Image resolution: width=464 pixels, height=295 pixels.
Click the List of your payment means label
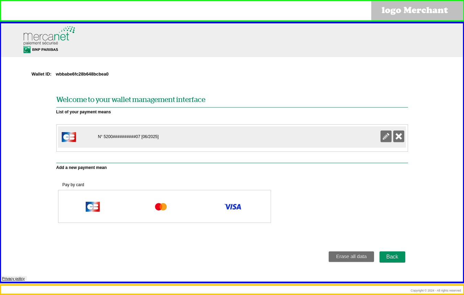[83, 112]
